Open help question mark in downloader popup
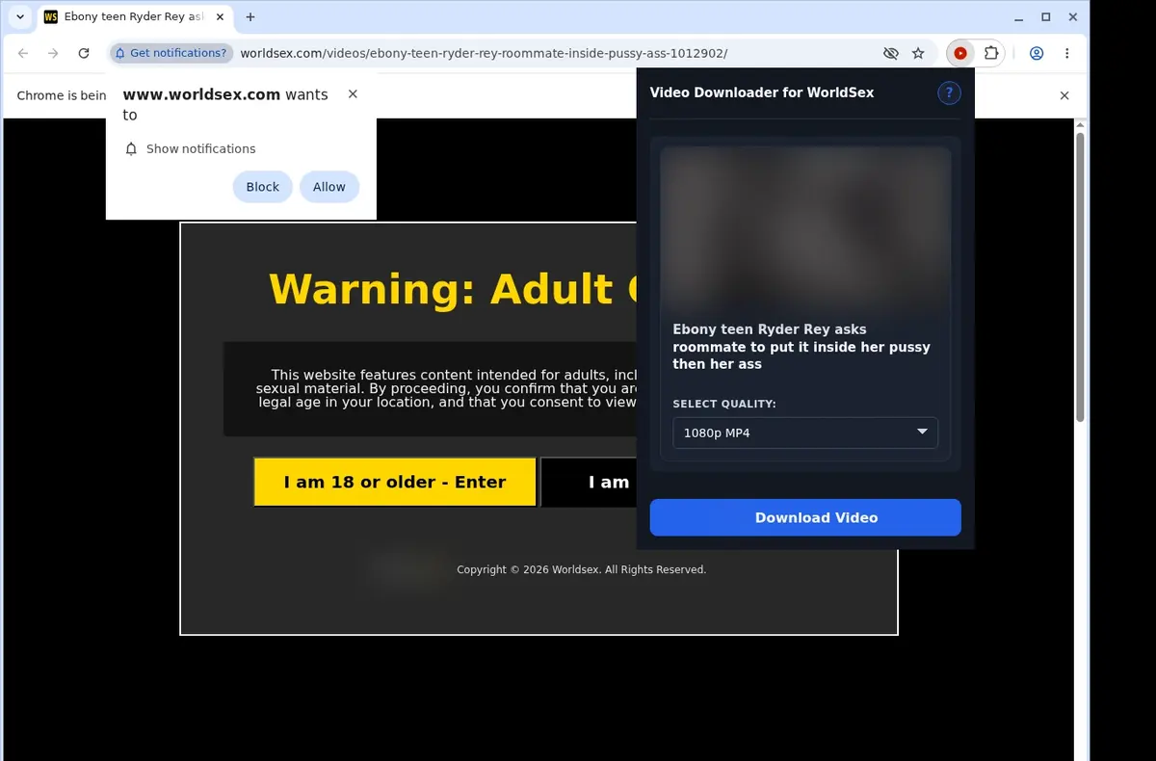The height and width of the screenshot is (761, 1156). coord(949,92)
